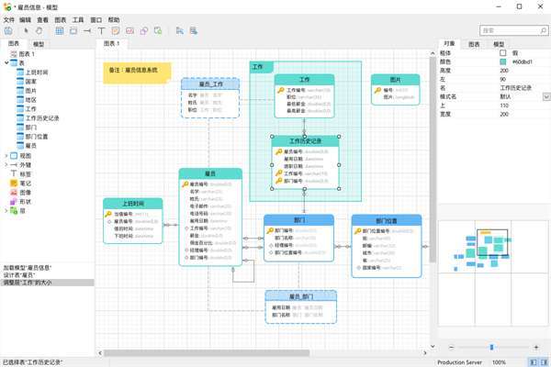551x367 pixels.
Task: Switch to left panel 模型 tab
Action: (39, 44)
